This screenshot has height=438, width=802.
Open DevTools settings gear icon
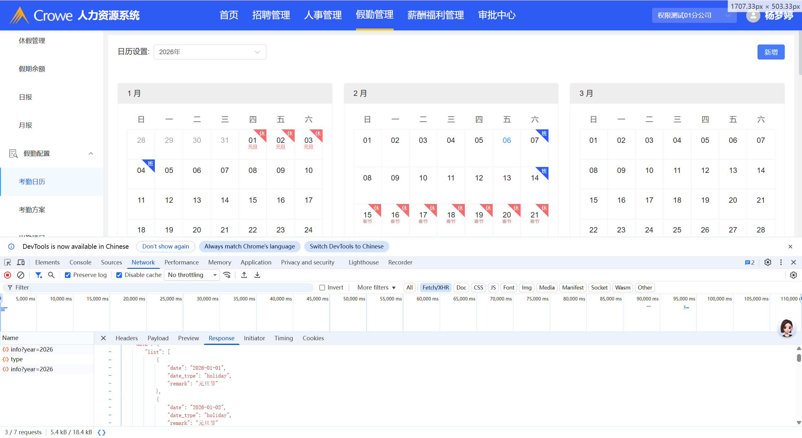point(768,262)
